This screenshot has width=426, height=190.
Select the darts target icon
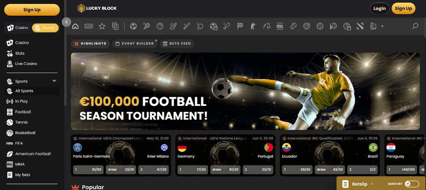coord(306,26)
